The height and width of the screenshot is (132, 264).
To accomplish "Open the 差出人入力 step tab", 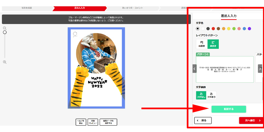I will click(x=80, y=8).
